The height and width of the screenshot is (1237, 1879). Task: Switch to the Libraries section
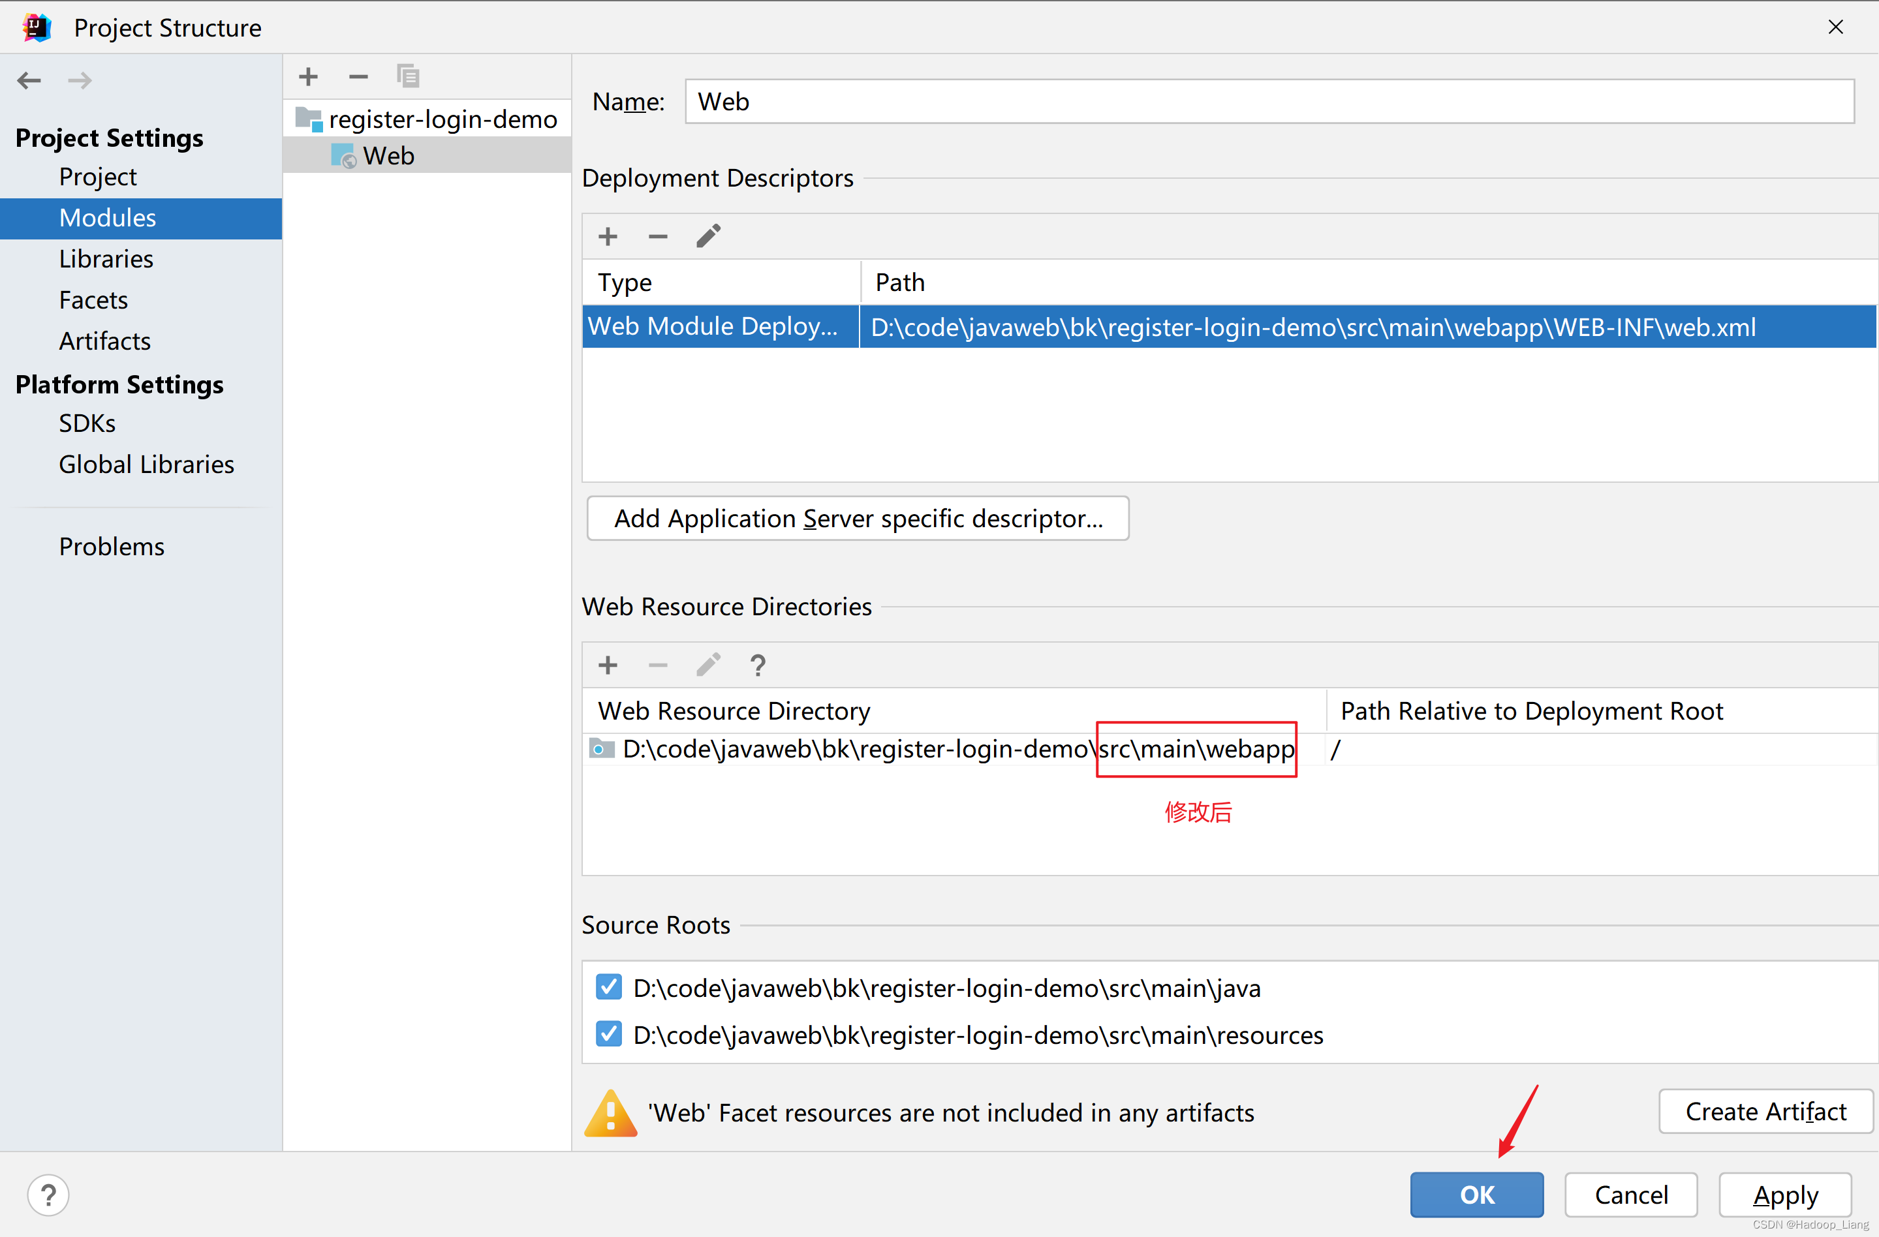point(106,259)
